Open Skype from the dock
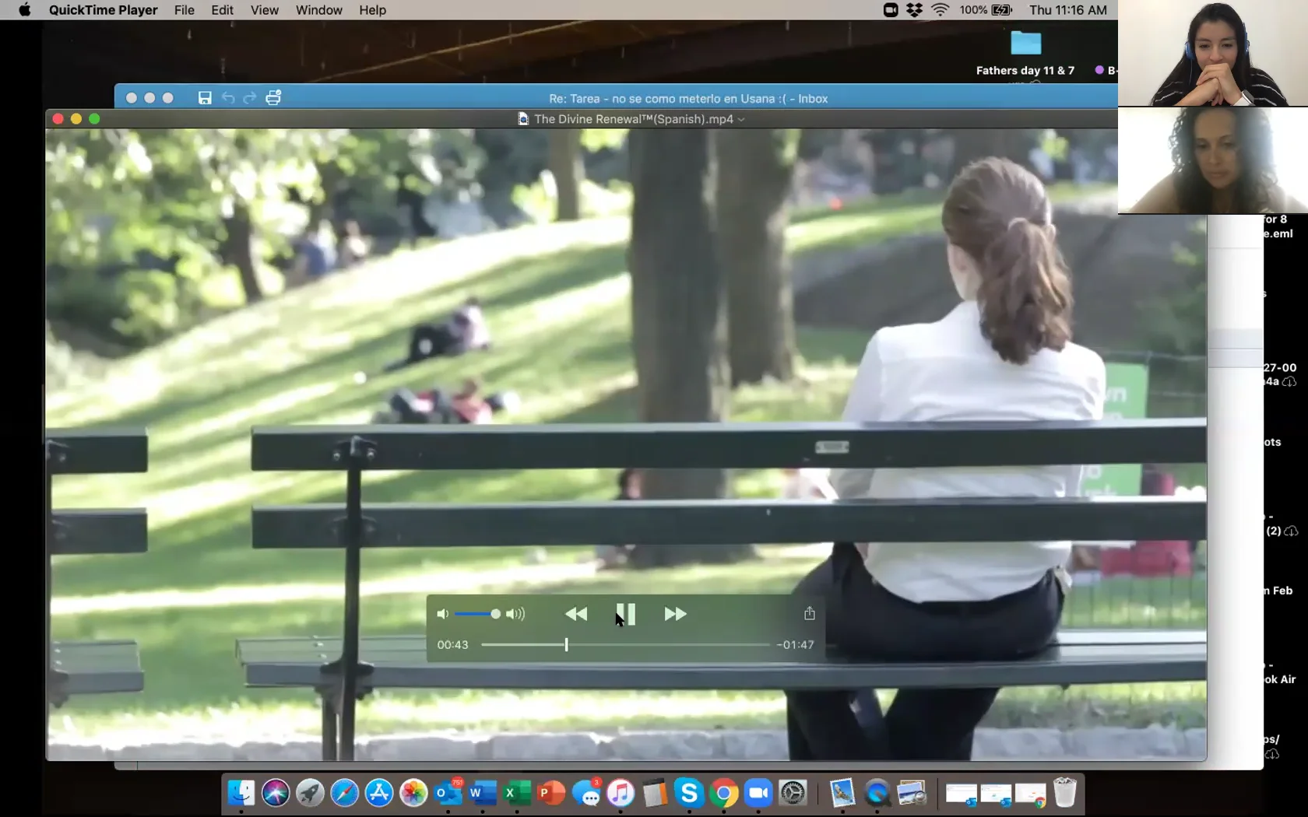 689,793
